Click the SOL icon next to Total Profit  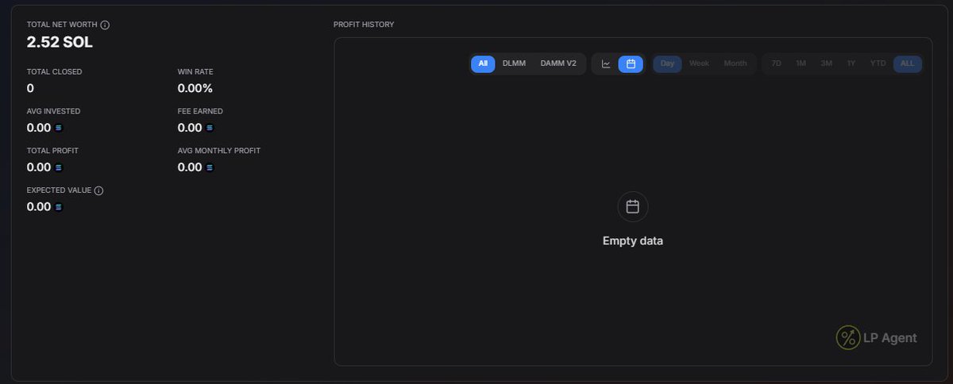click(x=58, y=167)
